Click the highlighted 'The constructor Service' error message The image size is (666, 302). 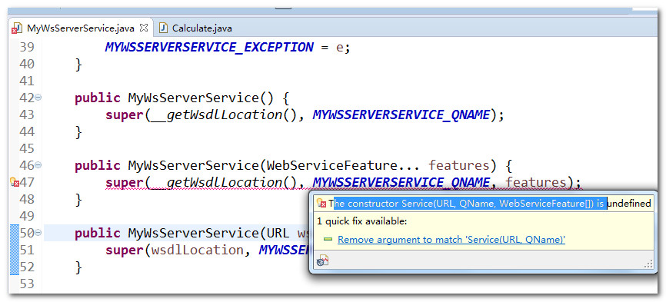(x=469, y=204)
